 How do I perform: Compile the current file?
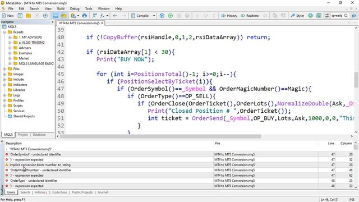point(140,16)
